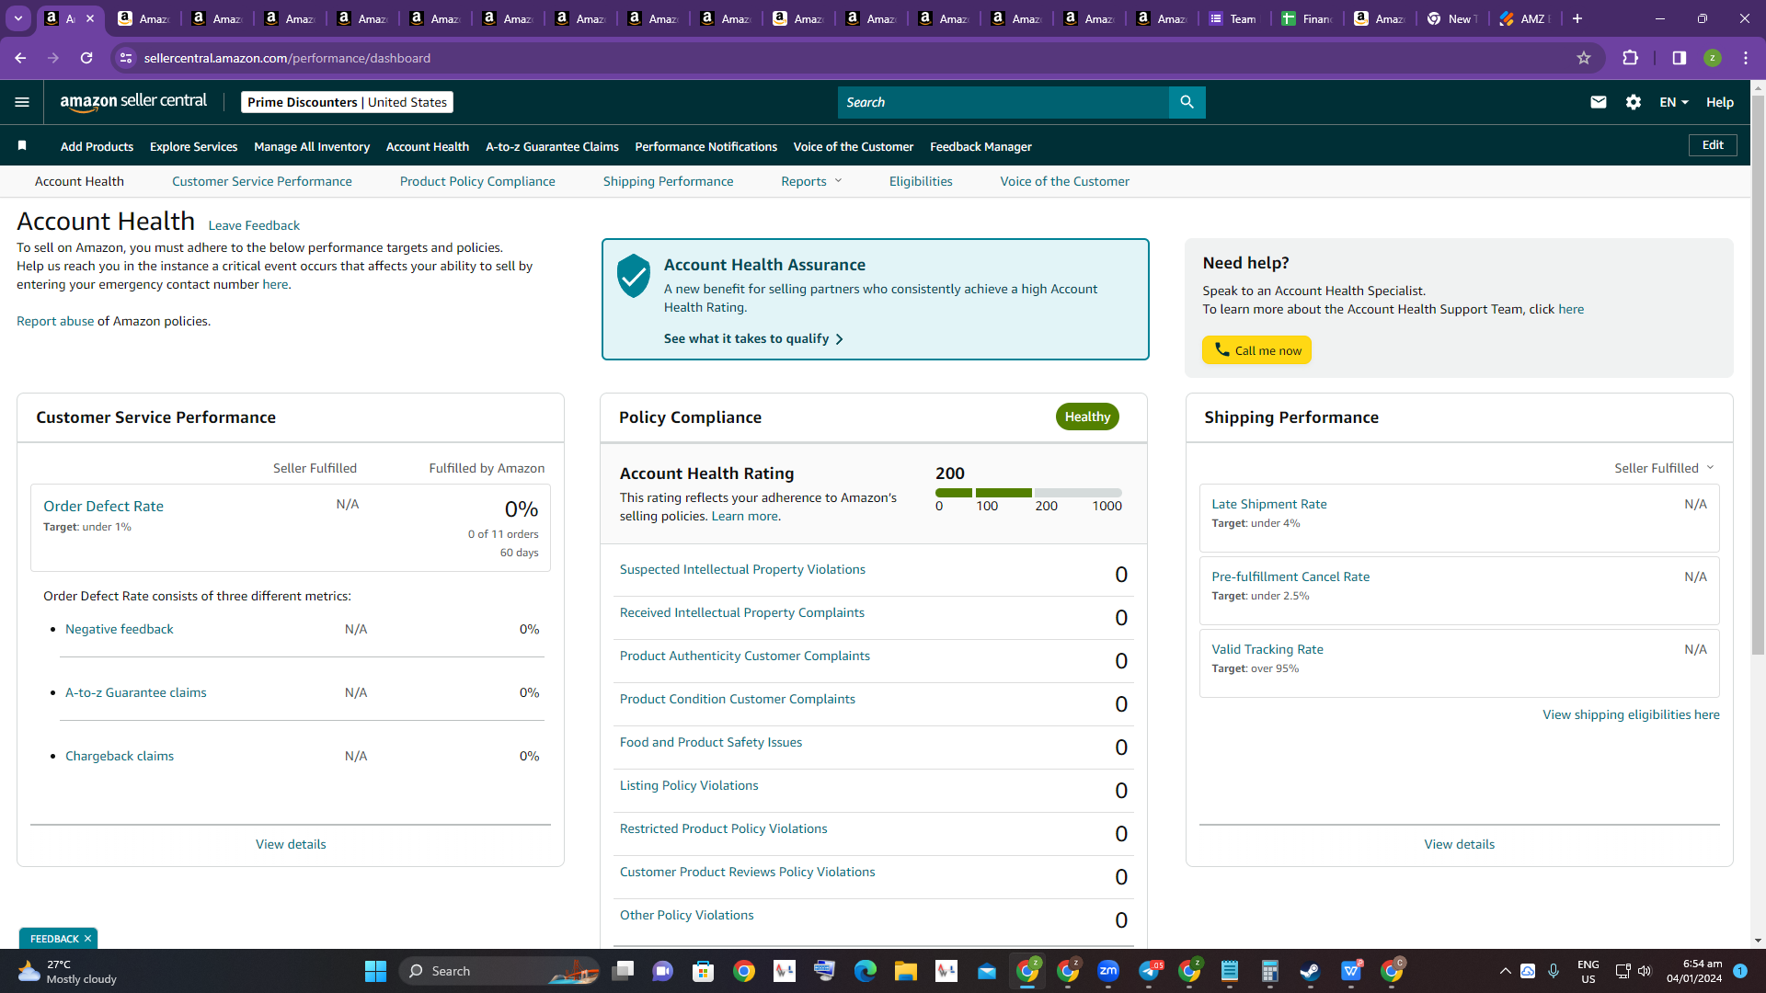The width and height of the screenshot is (1766, 993).
Task: Click the Edit button in navigation bar
Action: coord(1713,145)
